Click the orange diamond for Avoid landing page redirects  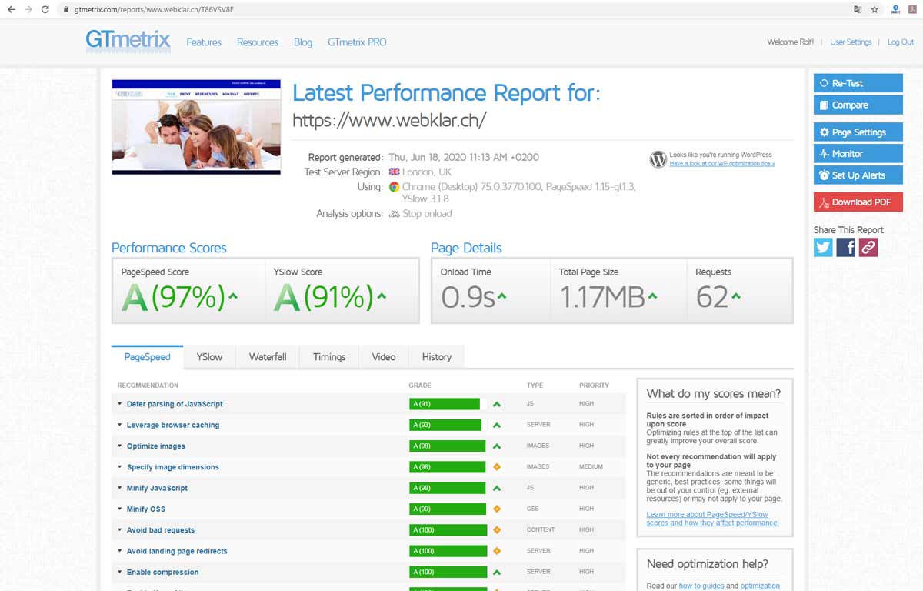497,551
